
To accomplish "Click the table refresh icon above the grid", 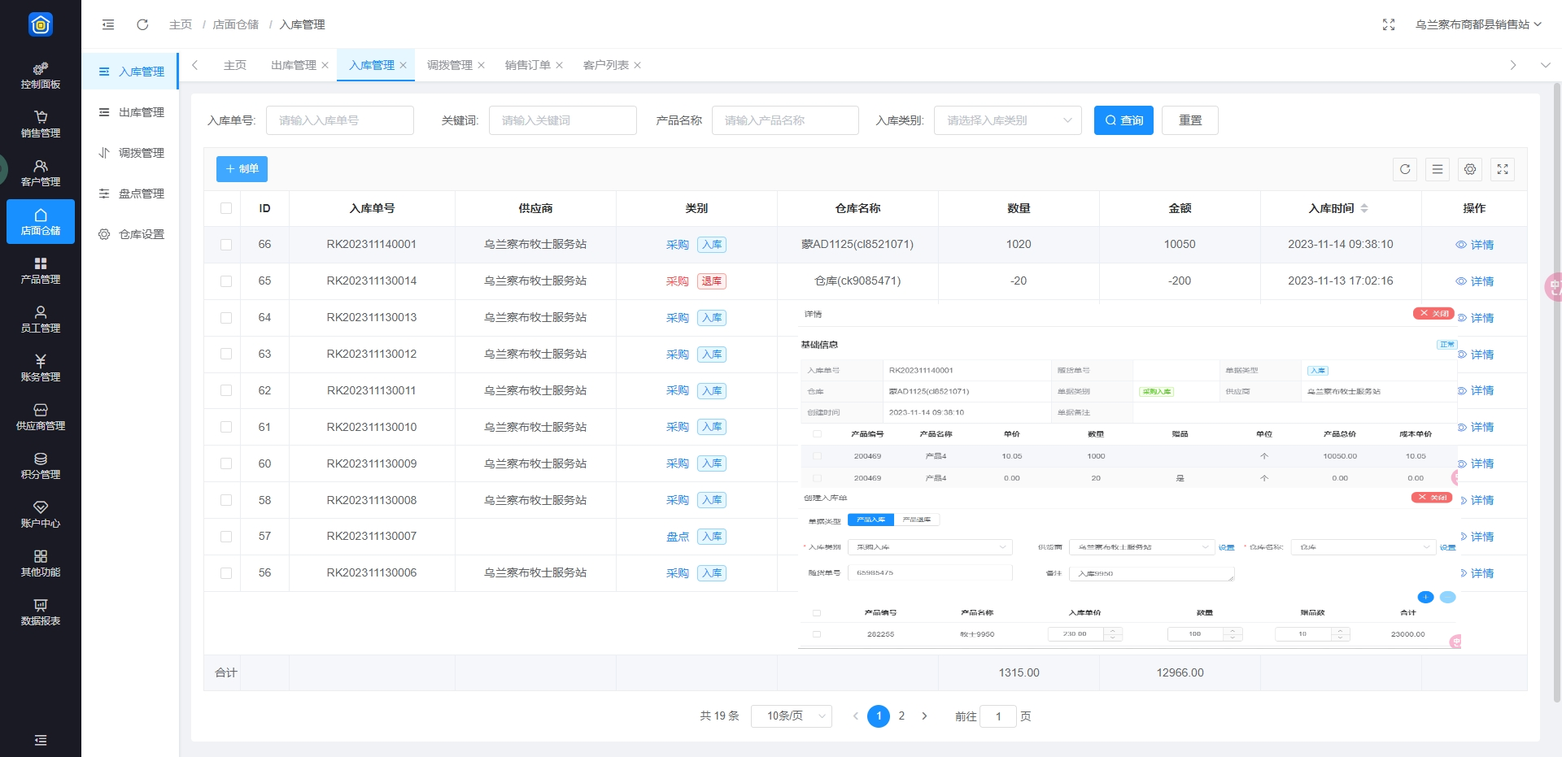I will coord(1405,169).
